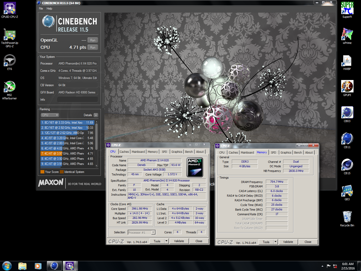
Task: Click Close button in right CPU-Z window
Action: tap(308, 242)
